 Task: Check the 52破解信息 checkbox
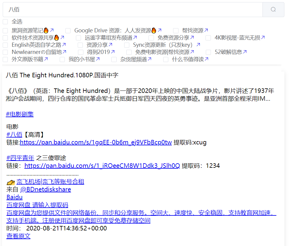(x=208, y=52)
